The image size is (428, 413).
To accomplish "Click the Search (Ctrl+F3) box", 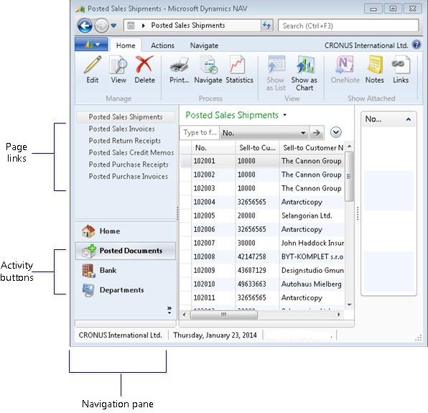I will (x=348, y=26).
